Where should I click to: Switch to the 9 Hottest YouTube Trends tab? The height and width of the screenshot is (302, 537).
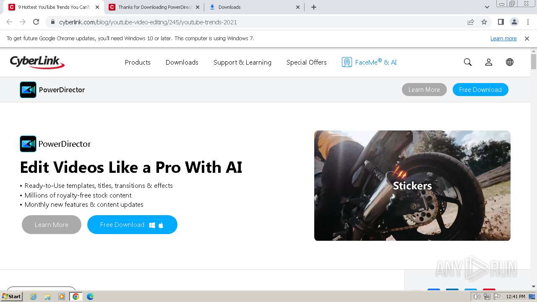coord(54,7)
